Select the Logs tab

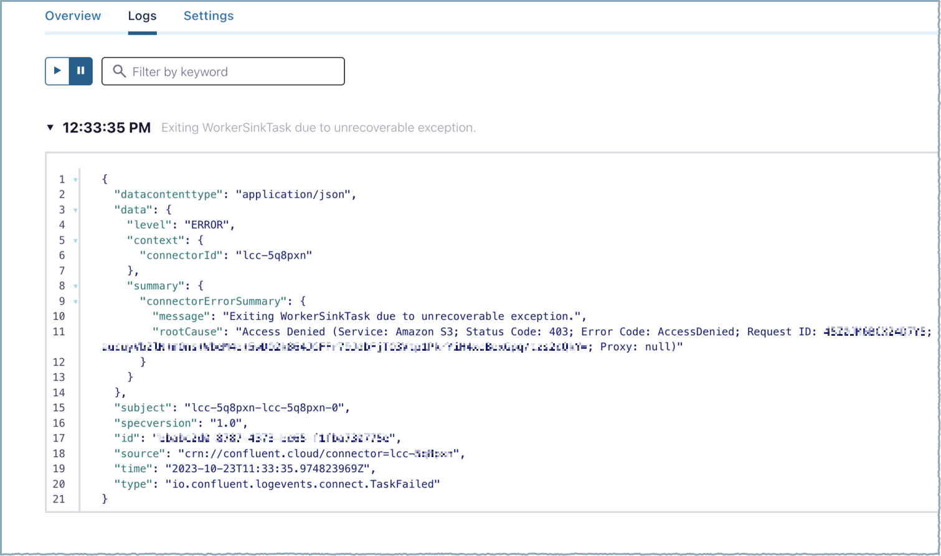click(x=142, y=16)
